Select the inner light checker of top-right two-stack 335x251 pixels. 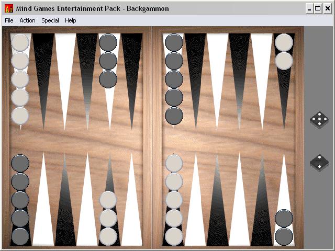click(x=284, y=61)
